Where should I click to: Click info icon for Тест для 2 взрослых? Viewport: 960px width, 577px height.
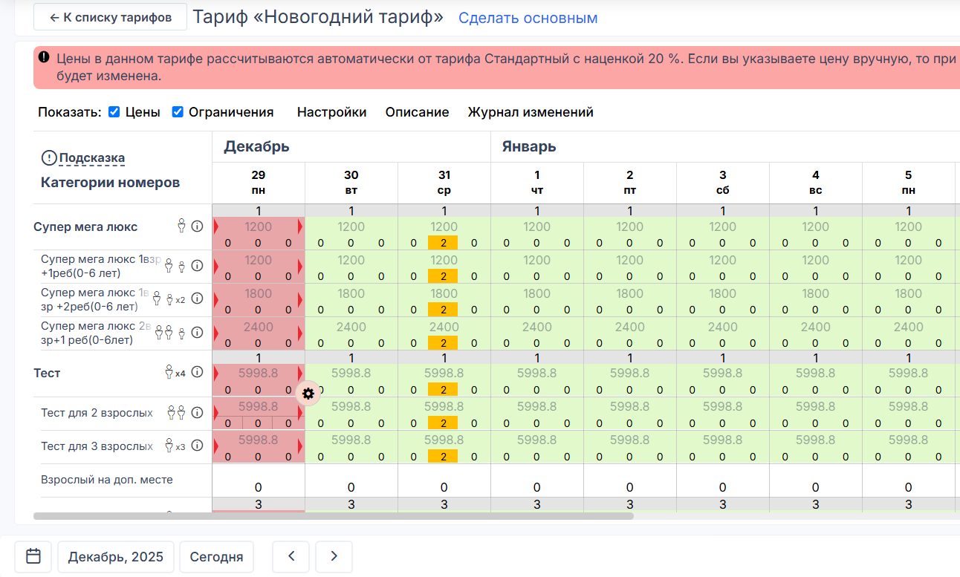pos(197,413)
